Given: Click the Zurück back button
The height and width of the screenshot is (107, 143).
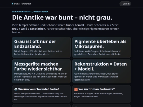Looking at the screenshot, I should [125, 4].
